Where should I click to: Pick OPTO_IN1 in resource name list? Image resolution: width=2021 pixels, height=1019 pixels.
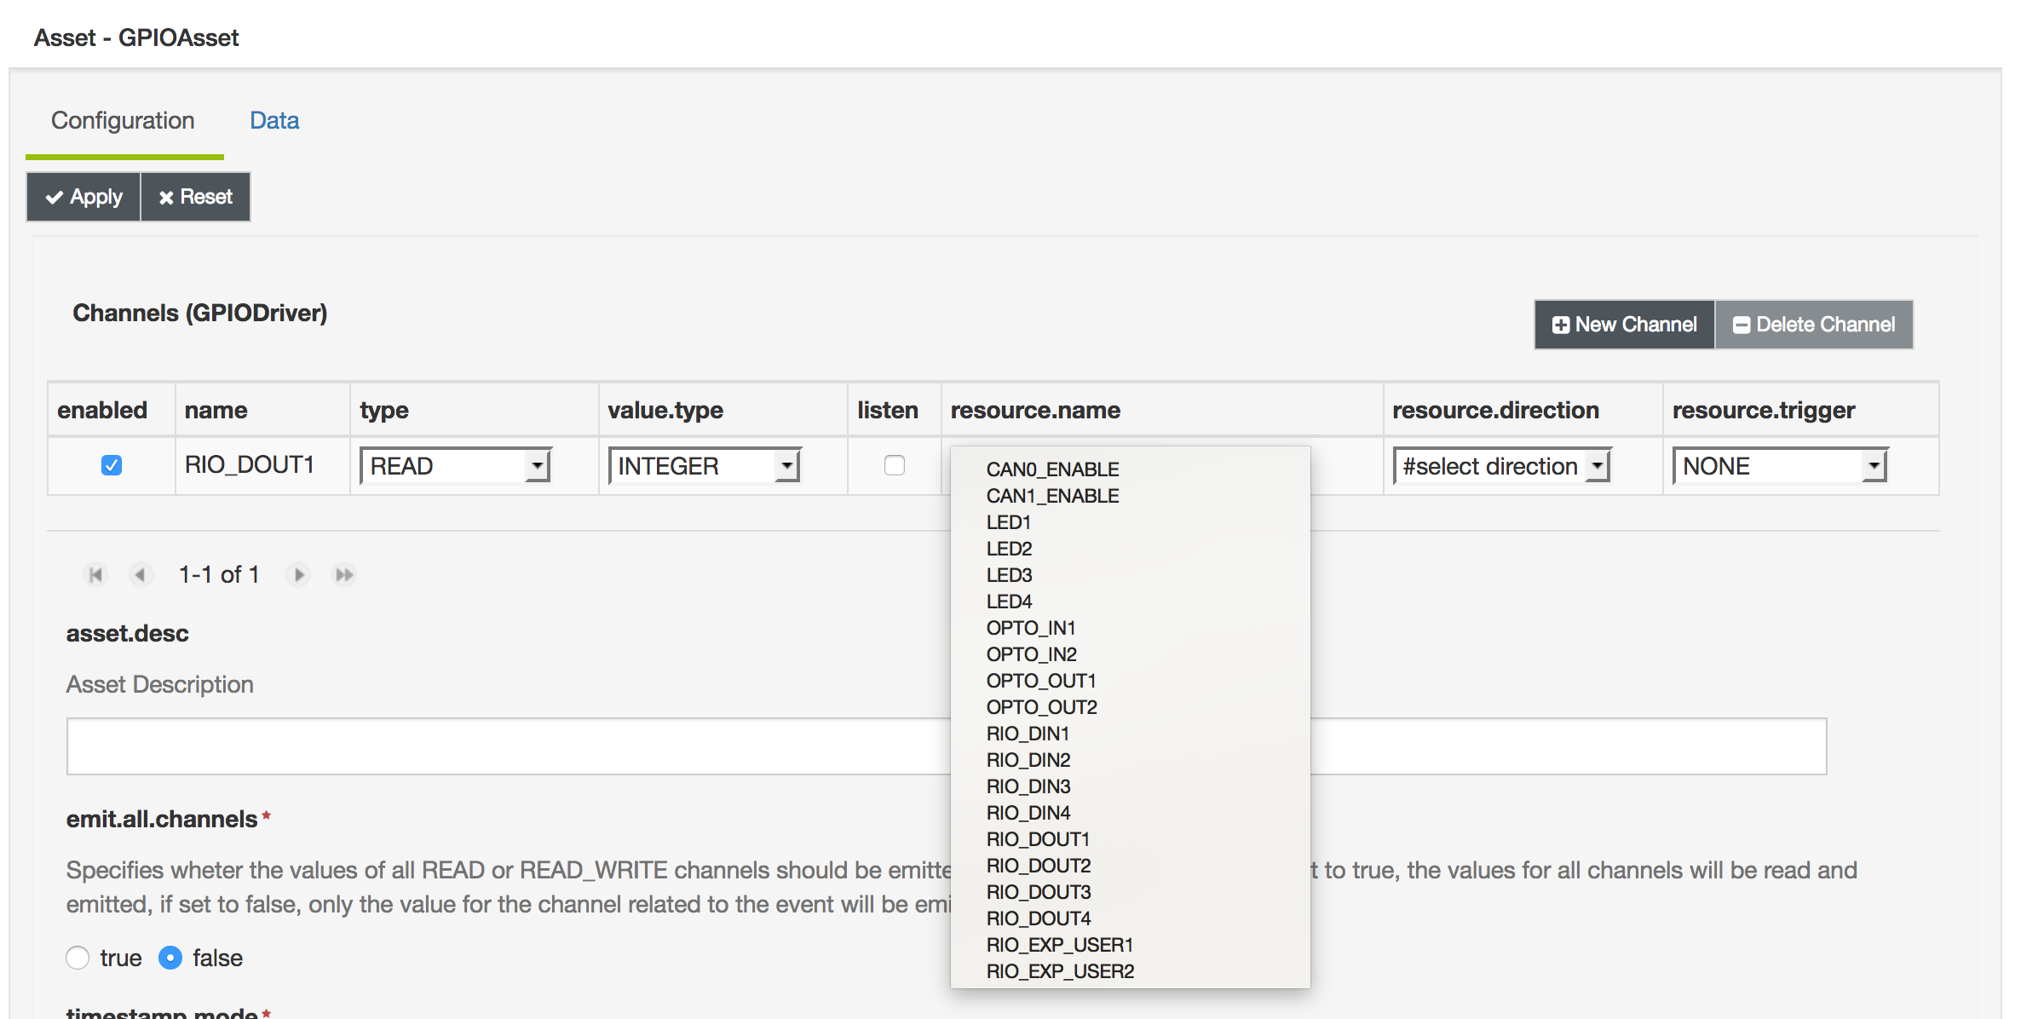tap(1031, 628)
